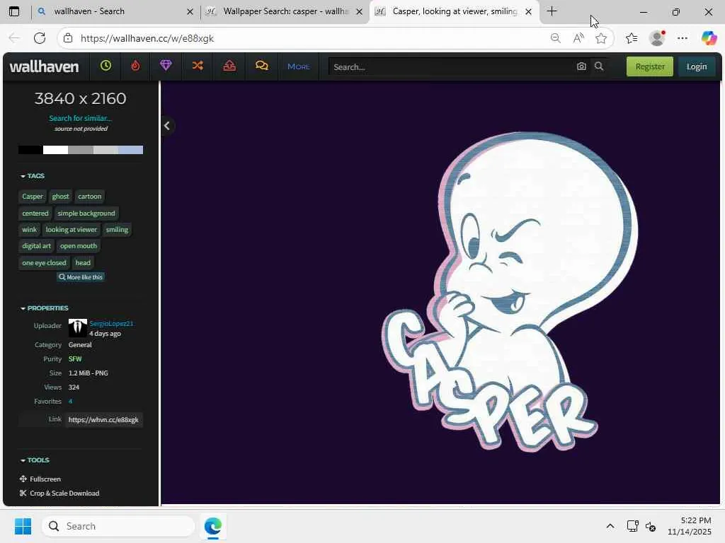Click the site info lock icon
Screen dimensions: 725x543
pyautogui.click(x=68, y=38)
